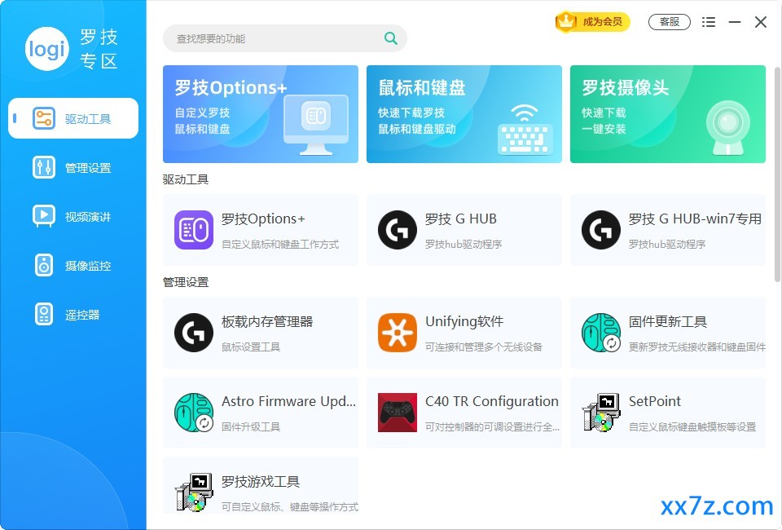Open 遥控器 sidebar tab

pos(73,315)
